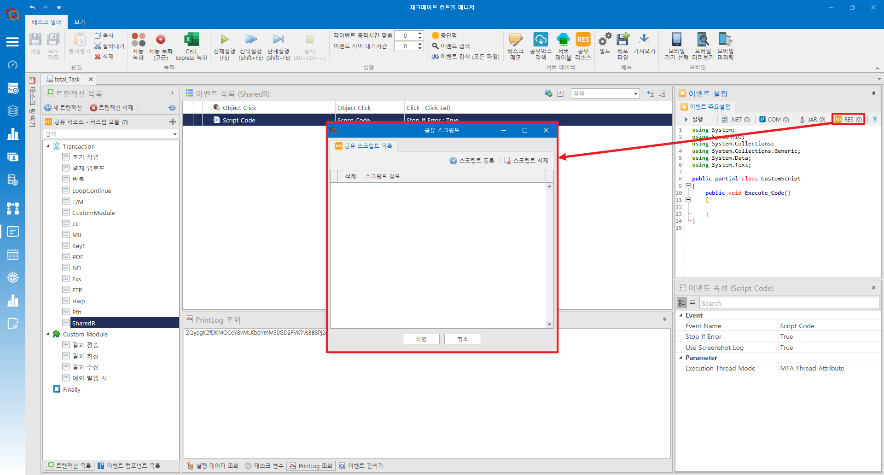
Task: Click 확인 button in dialog
Action: pyautogui.click(x=421, y=339)
